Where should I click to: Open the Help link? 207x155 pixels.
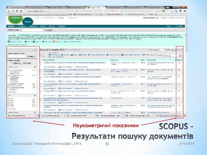(x=169, y=26)
